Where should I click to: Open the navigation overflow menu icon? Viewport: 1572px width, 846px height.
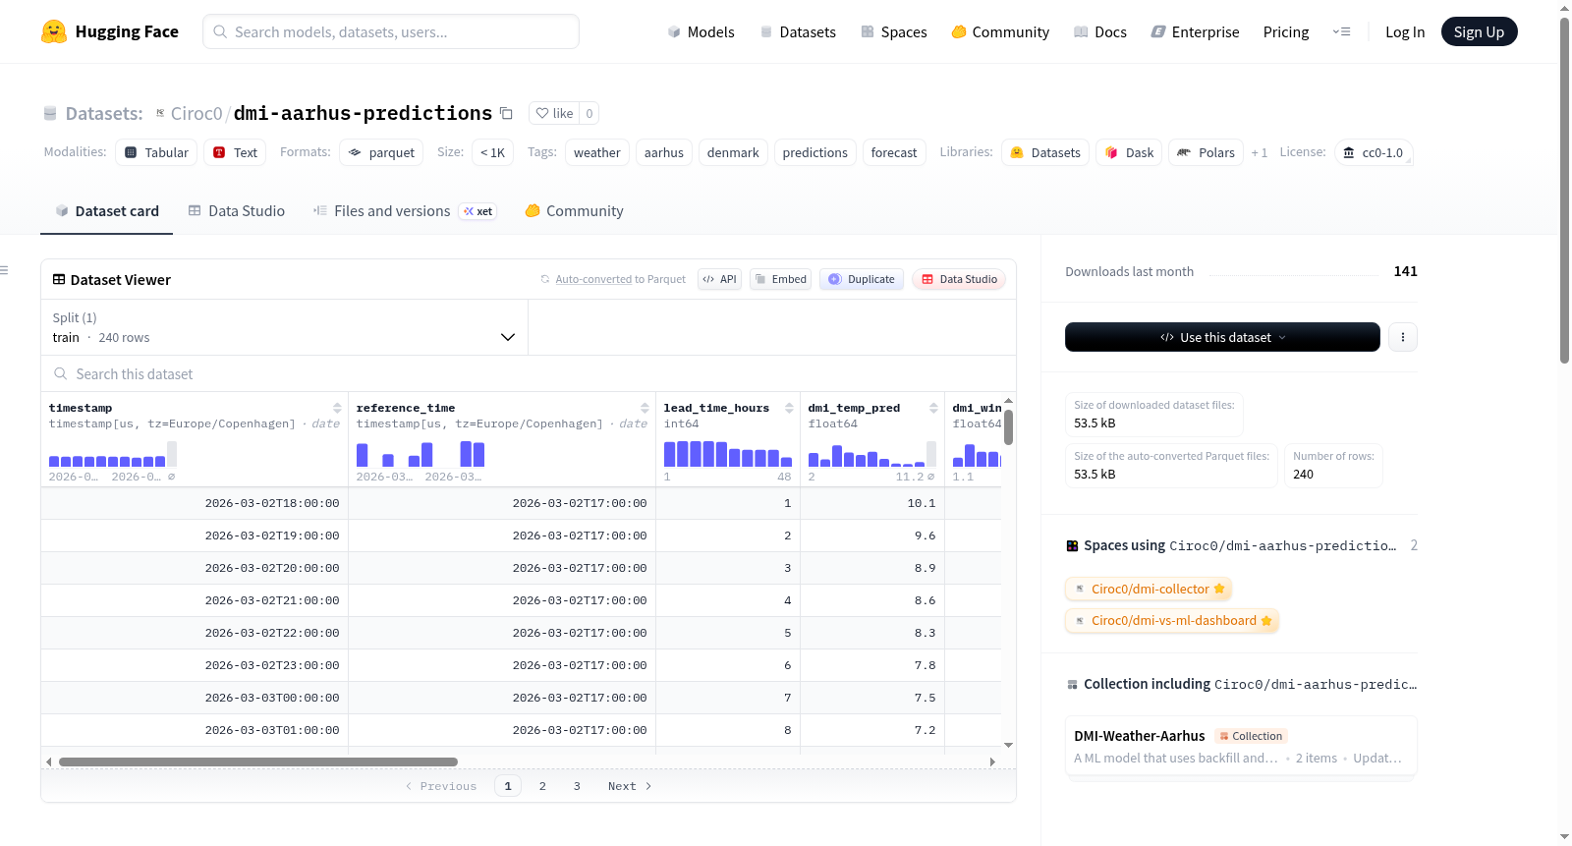click(1341, 31)
